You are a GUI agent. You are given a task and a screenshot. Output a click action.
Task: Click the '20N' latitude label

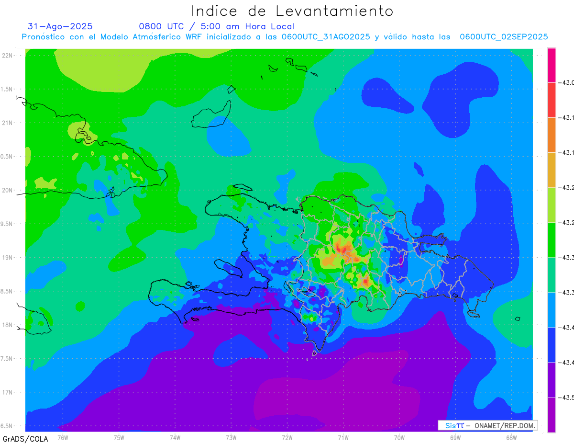tap(7, 190)
